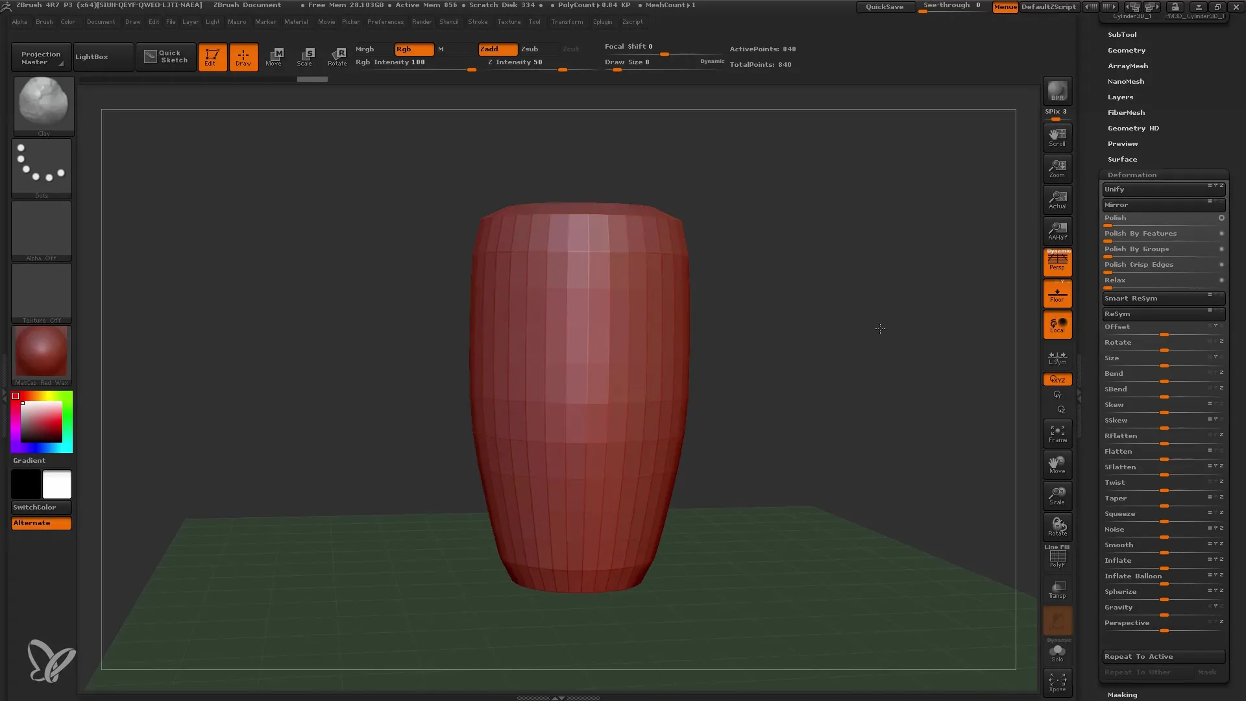Open the Preferences menu
Viewport: 1246px width, 701px height.
(x=384, y=21)
